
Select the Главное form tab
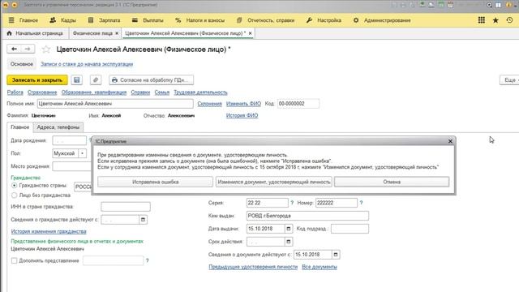click(x=19, y=127)
